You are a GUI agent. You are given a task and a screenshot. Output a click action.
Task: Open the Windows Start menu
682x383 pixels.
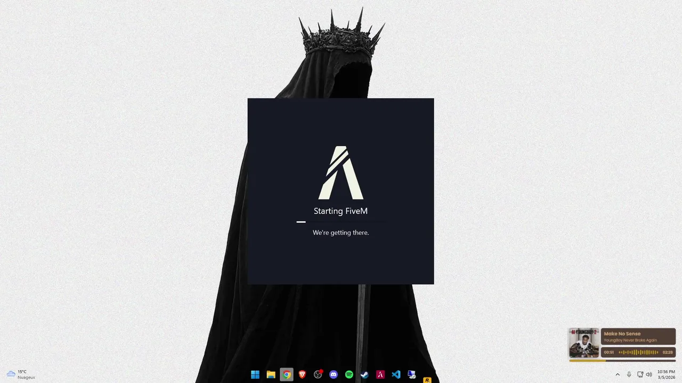pyautogui.click(x=255, y=374)
